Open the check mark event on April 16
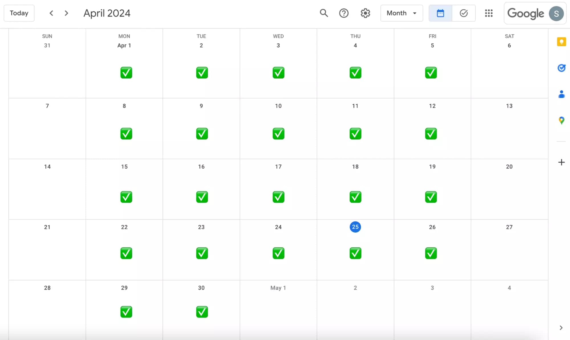This screenshot has height=340, width=570. tap(202, 197)
